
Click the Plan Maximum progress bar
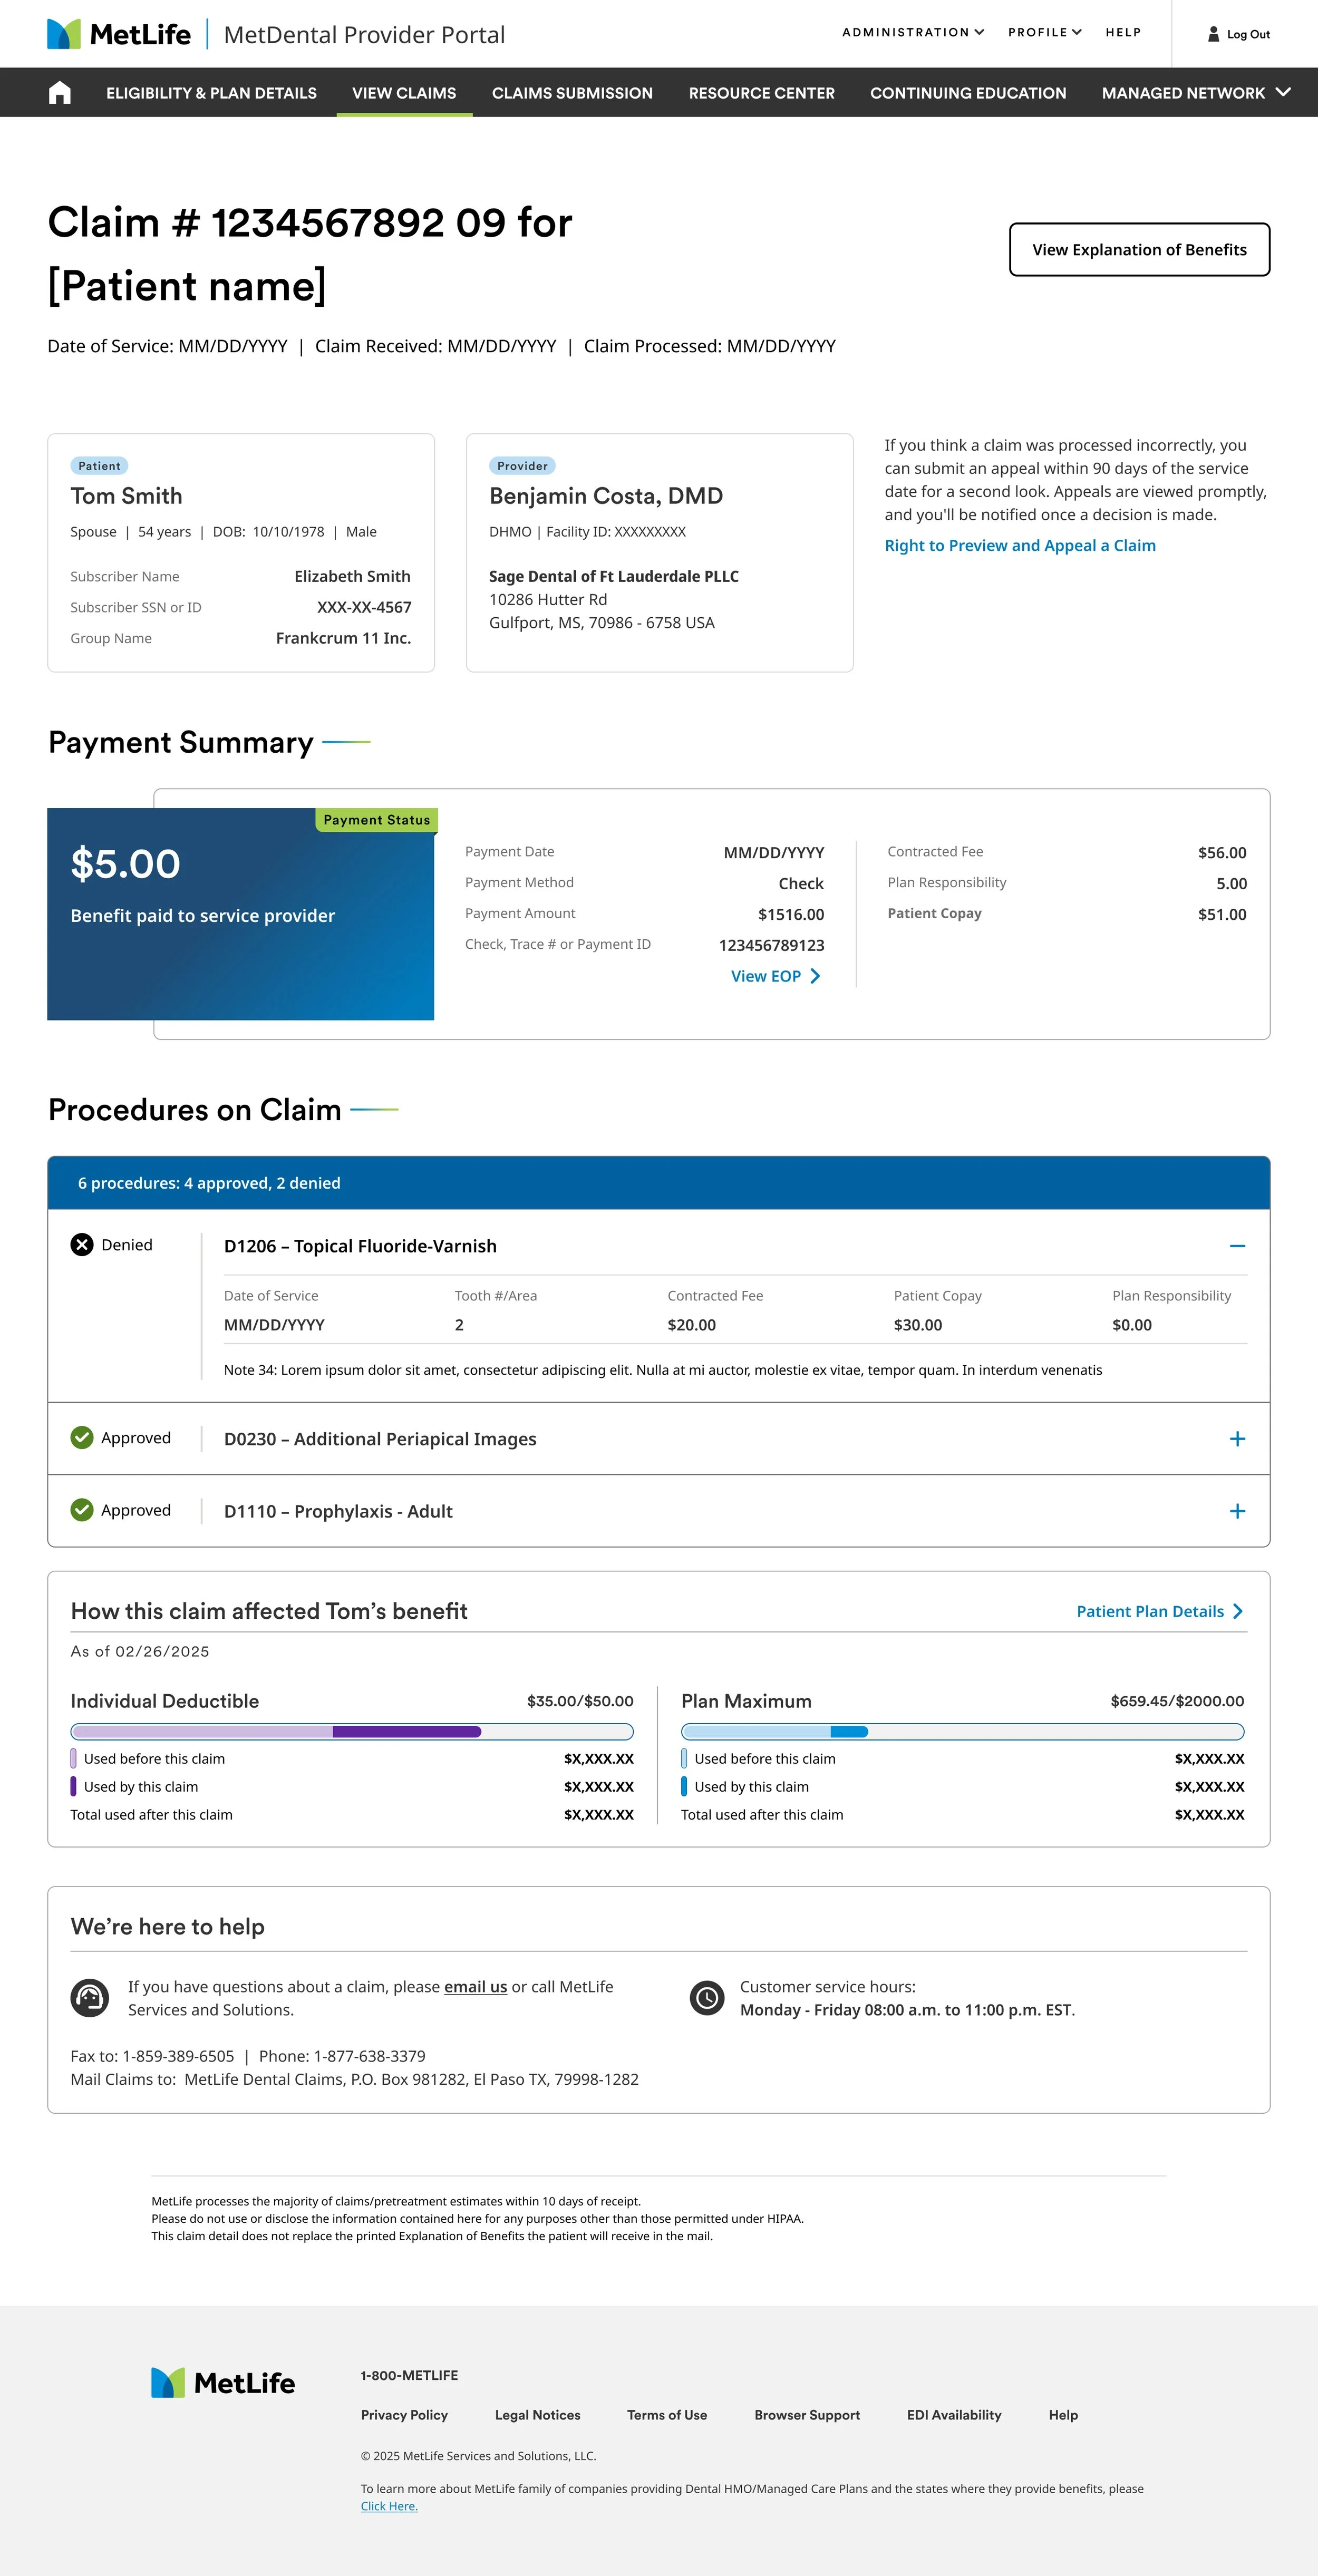click(x=963, y=1731)
